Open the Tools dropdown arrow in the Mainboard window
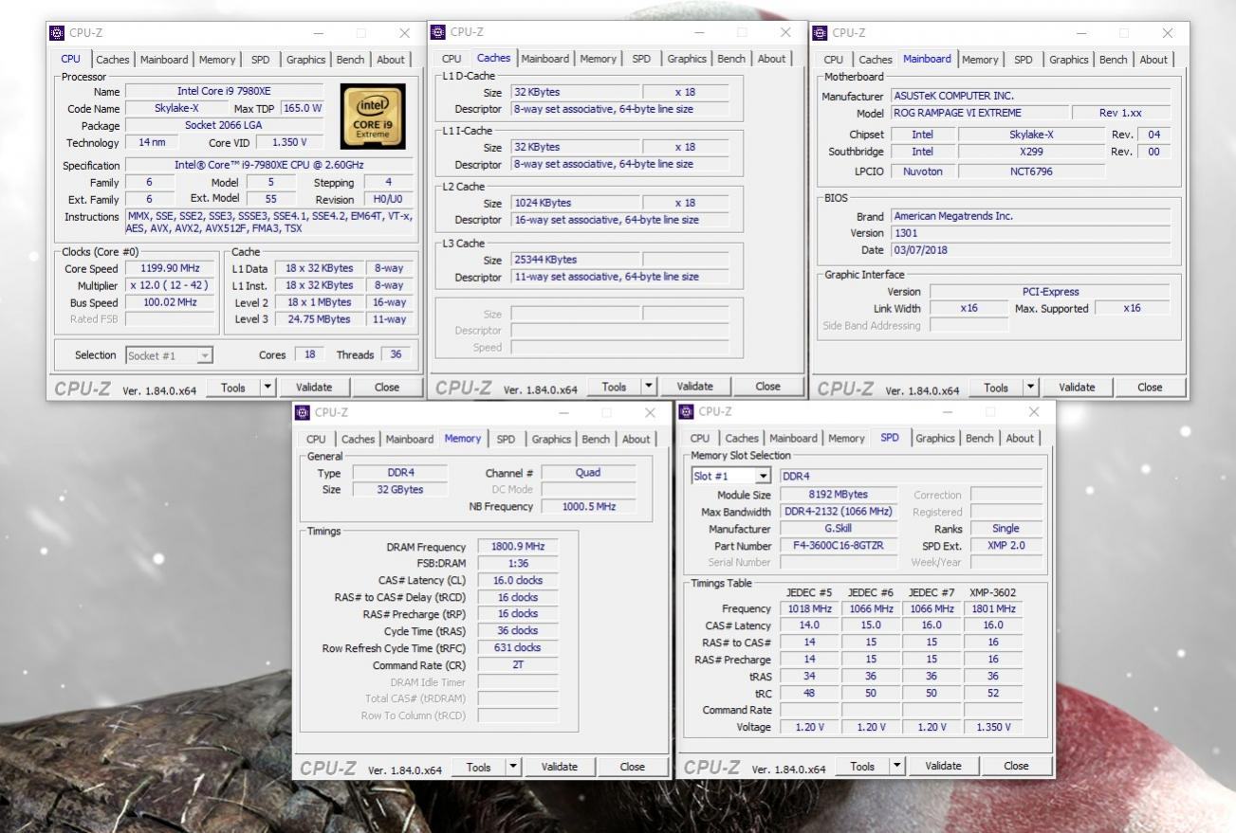This screenshot has width=1236, height=833. pos(1031,388)
